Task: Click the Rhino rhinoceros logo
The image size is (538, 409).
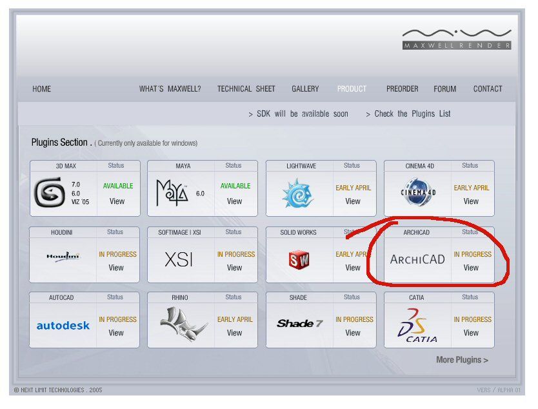Action: pos(184,324)
